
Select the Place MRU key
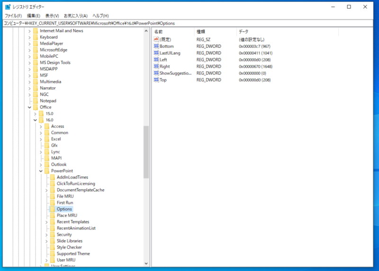click(67, 216)
